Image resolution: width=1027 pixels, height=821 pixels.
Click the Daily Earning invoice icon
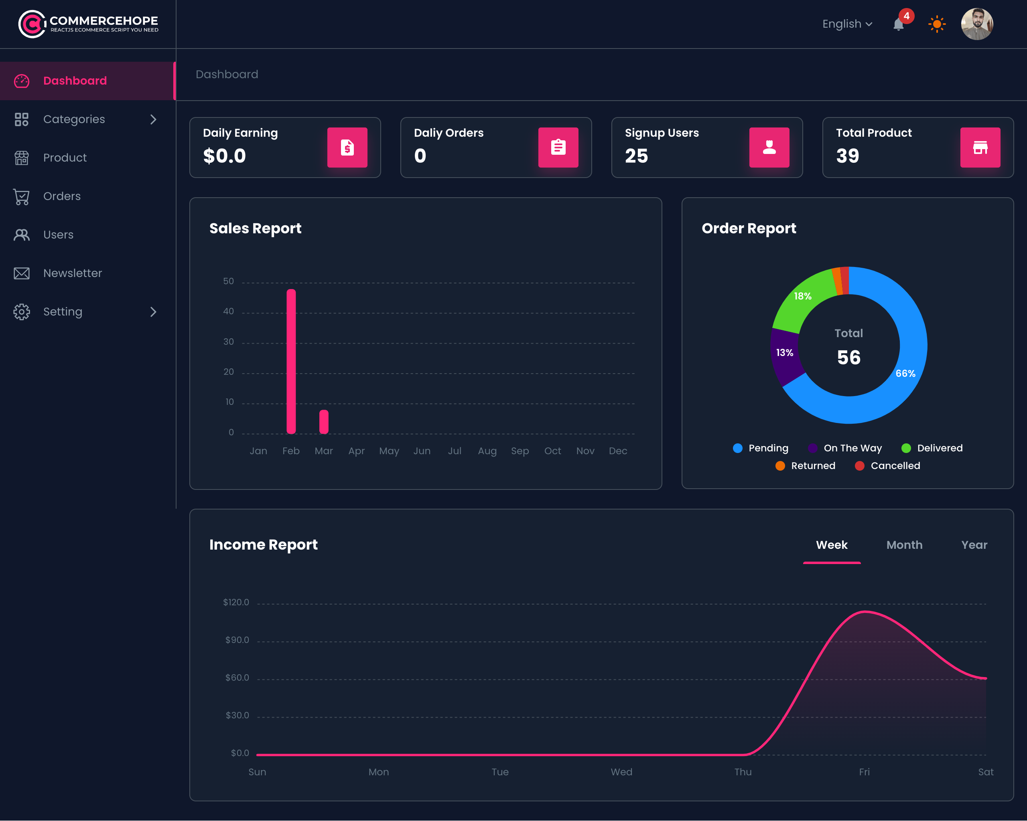(347, 148)
